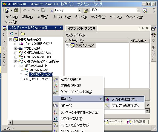Close the Class View panel
This screenshot has height=132, width=158.
pyautogui.click(x=61, y=28)
